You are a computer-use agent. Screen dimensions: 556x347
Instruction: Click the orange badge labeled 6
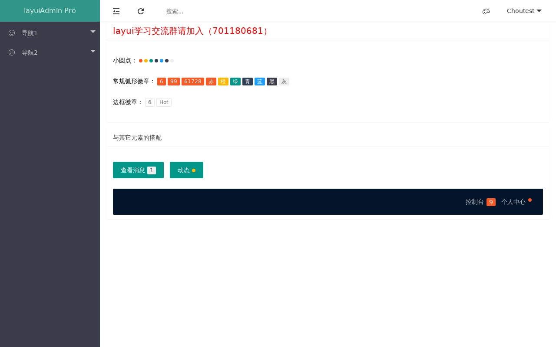162,82
